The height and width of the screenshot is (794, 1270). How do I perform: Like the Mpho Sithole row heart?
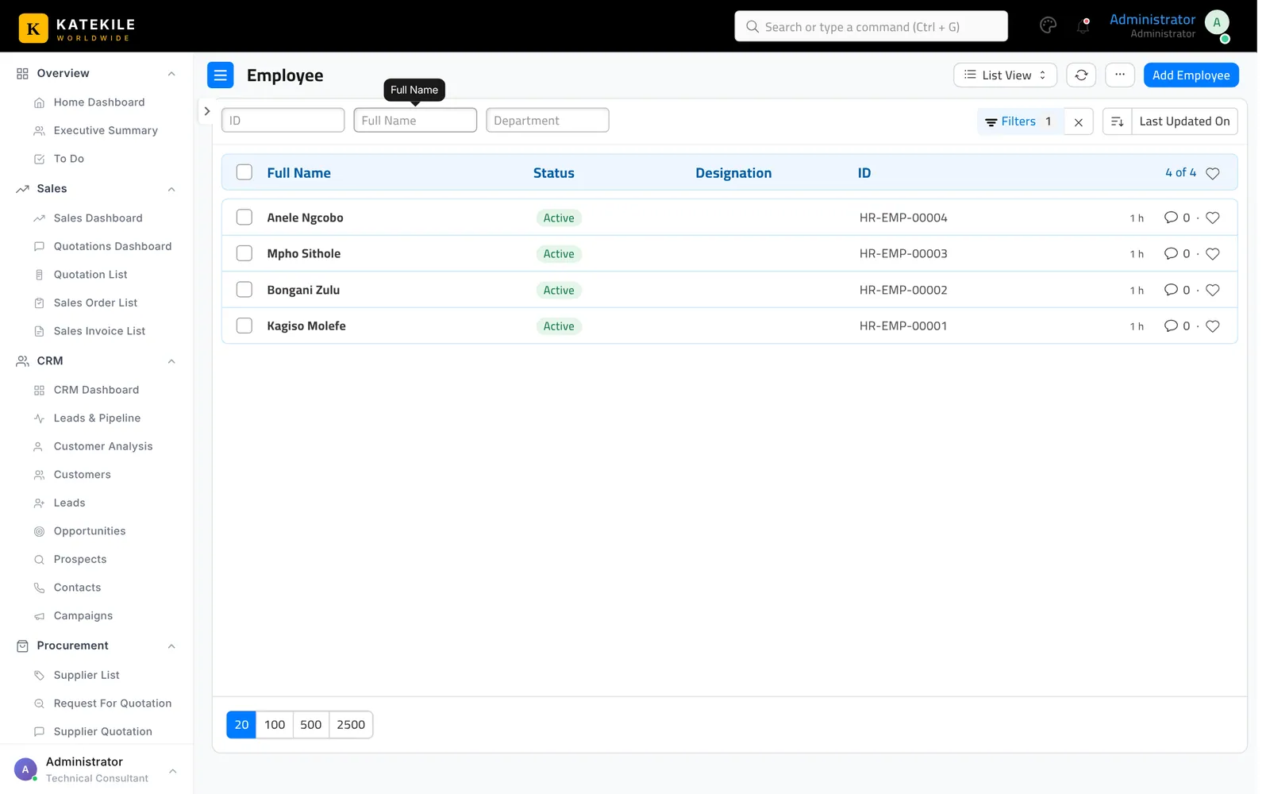(1212, 254)
